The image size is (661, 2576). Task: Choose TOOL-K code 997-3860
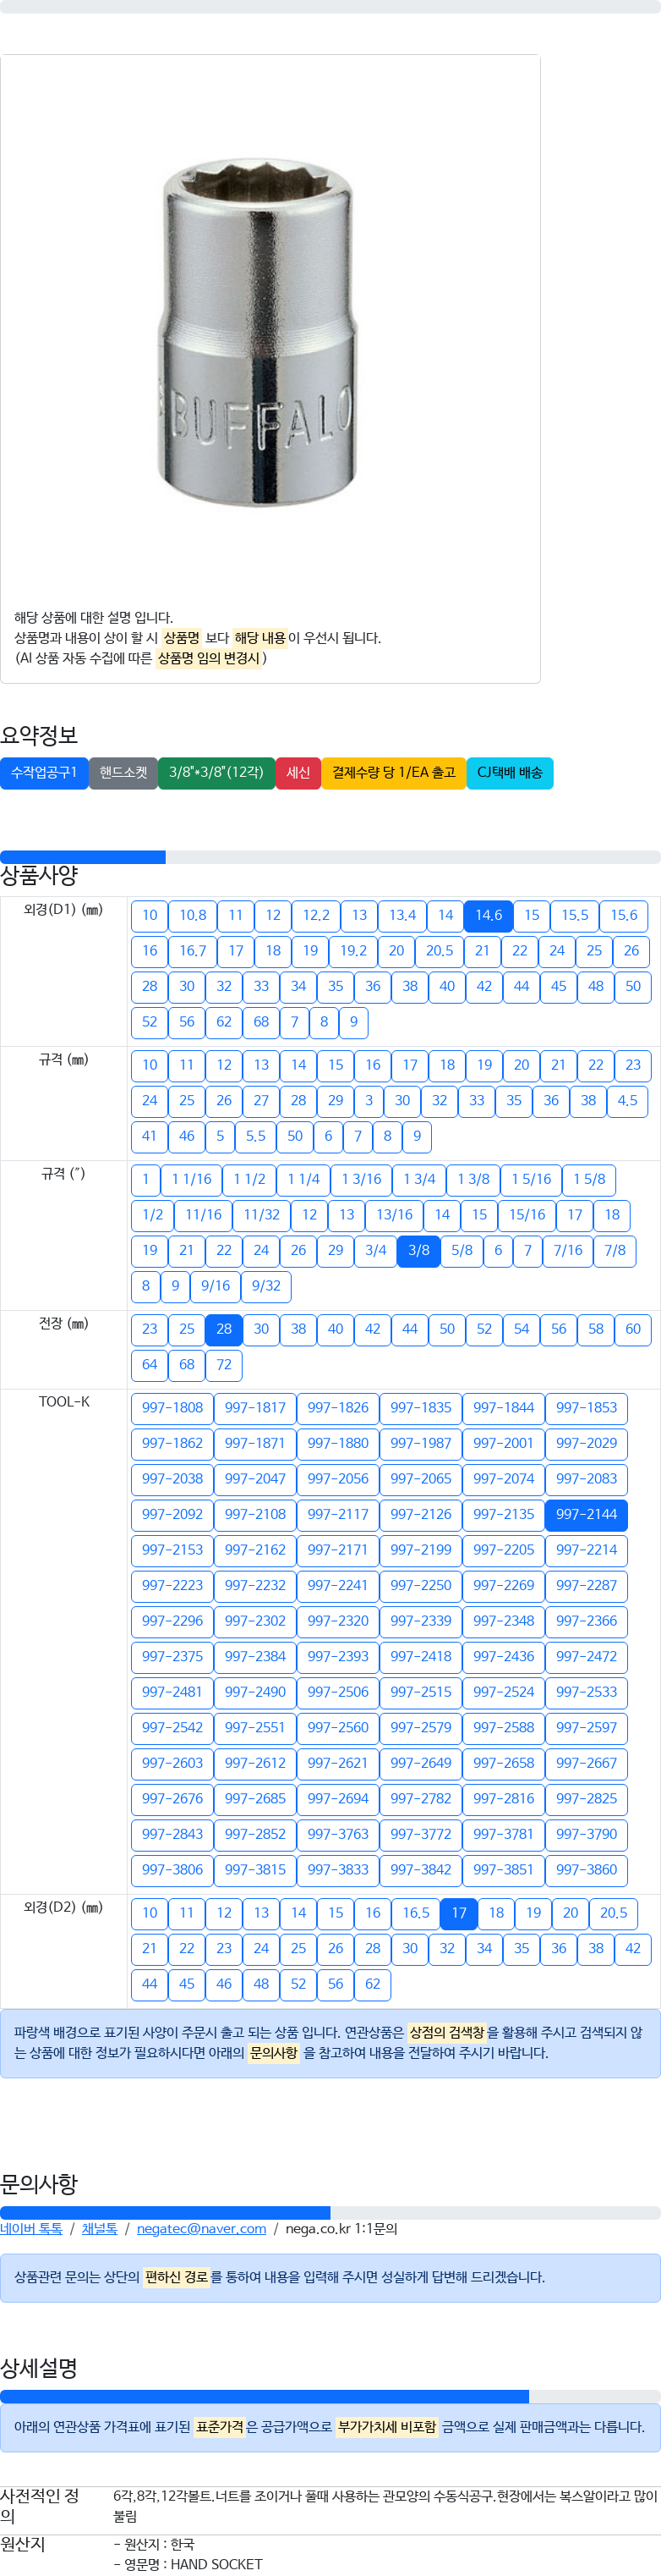pyautogui.click(x=586, y=1869)
